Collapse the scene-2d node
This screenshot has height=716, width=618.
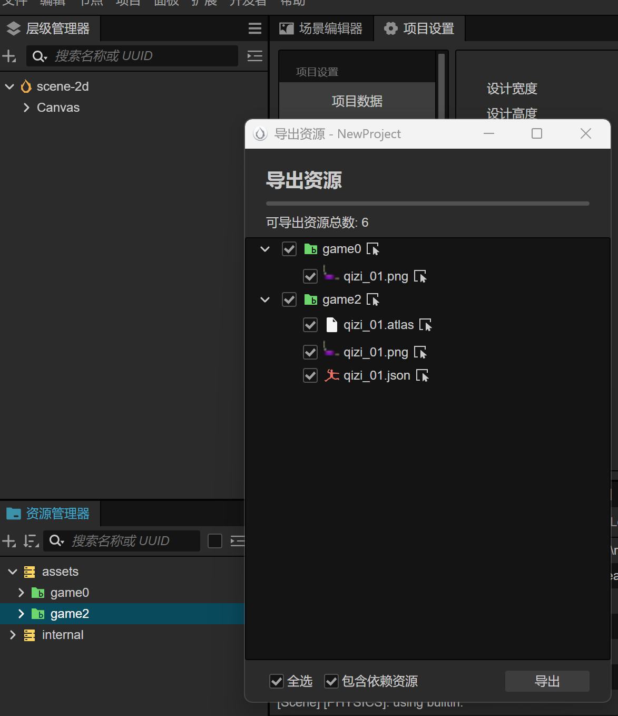(x=9, y=86)
